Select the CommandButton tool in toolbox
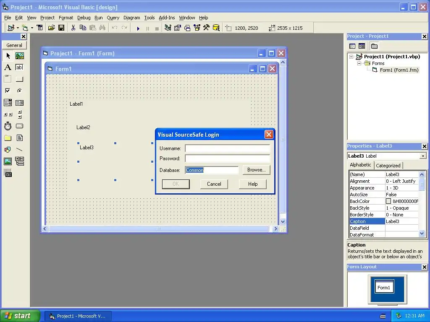Screen dimensions: 430x322 click(x=19, y=79)
